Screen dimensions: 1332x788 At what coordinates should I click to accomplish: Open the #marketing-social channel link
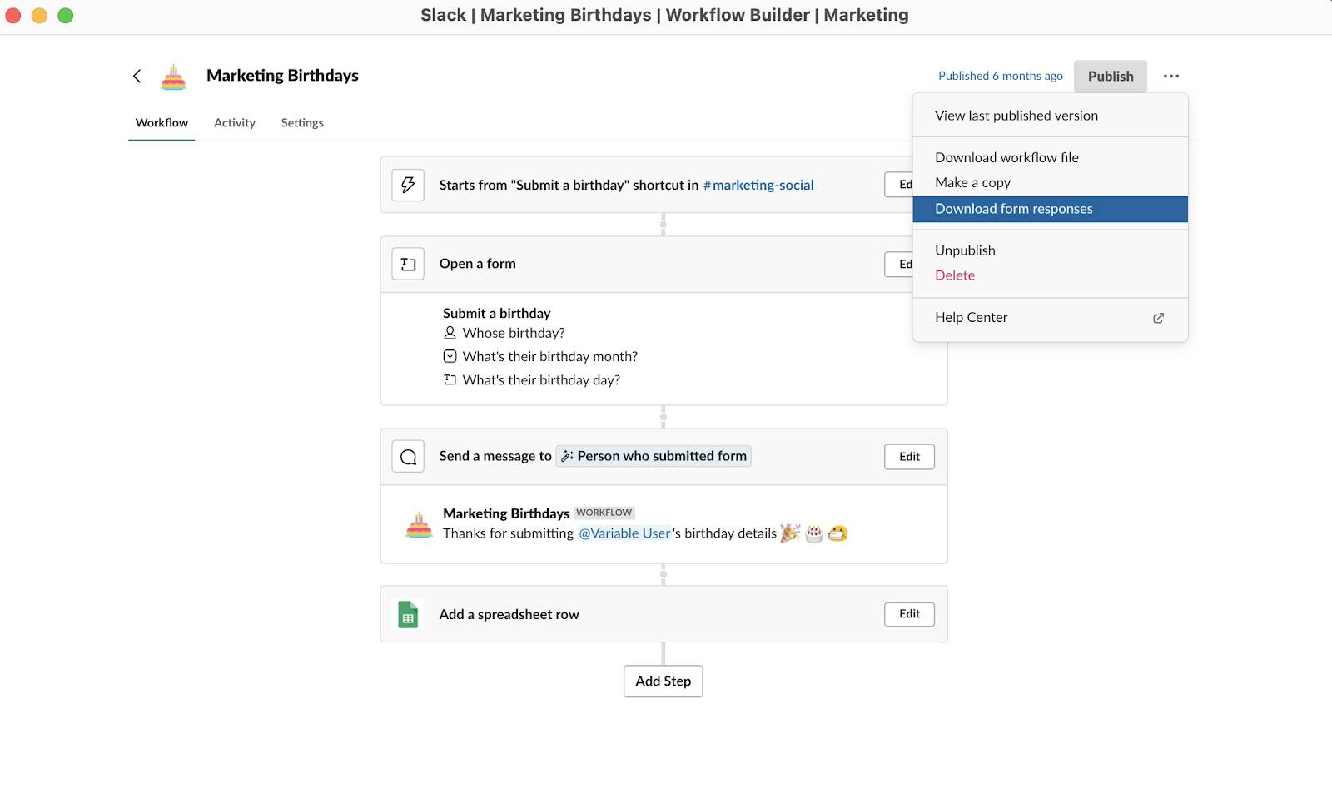coord(758,185)
